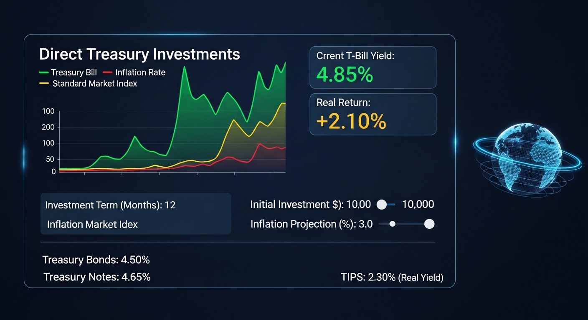Select the Inflation Market Index option
588x320 pixels.
92,224
